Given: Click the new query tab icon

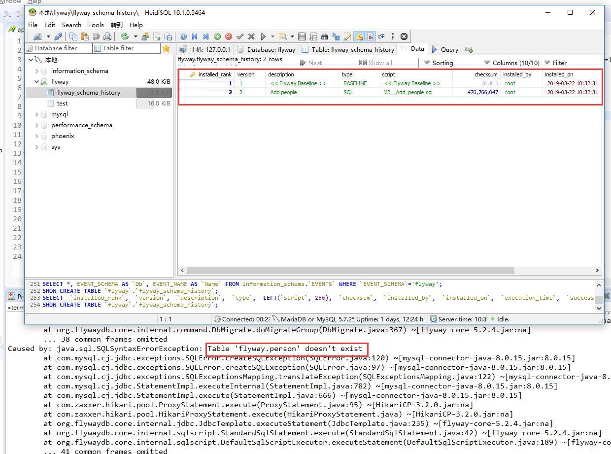Looking at the screenshot, I should coord(469,49).
